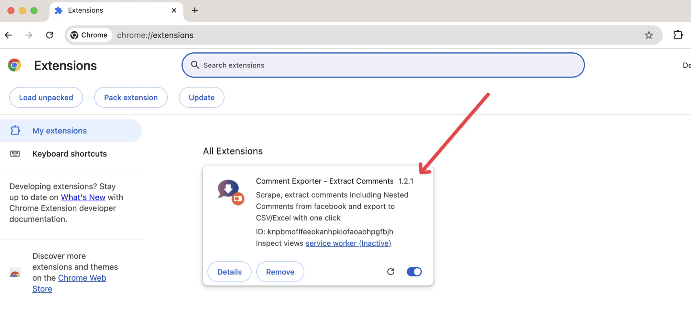Open the service worker (Inactive) link
691x312 pixels.
pos(348,243)
